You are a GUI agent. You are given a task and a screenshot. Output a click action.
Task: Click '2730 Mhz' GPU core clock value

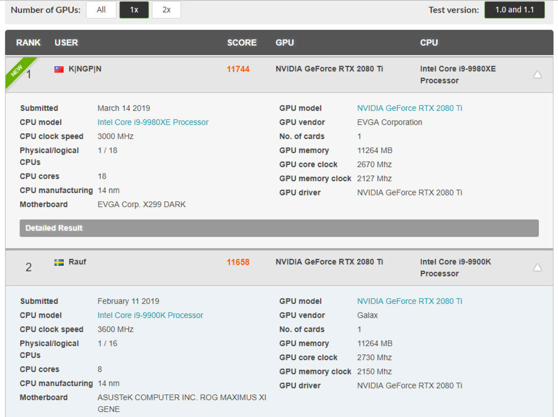tap(374, 357)
